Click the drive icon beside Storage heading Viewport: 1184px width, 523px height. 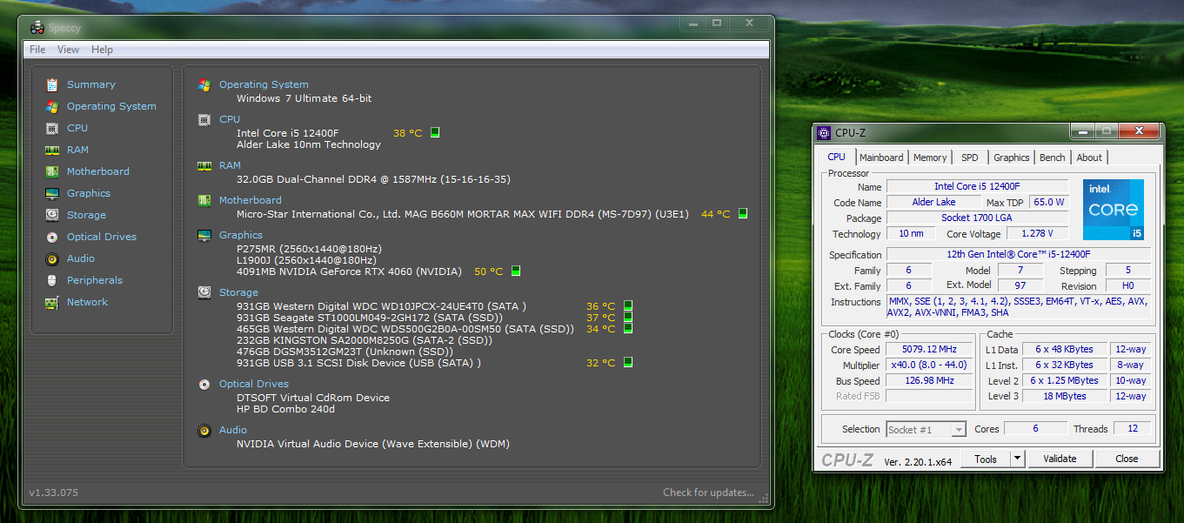point(204,292)
